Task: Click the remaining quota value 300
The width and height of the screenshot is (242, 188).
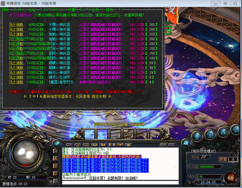Action: pos(152,25)
